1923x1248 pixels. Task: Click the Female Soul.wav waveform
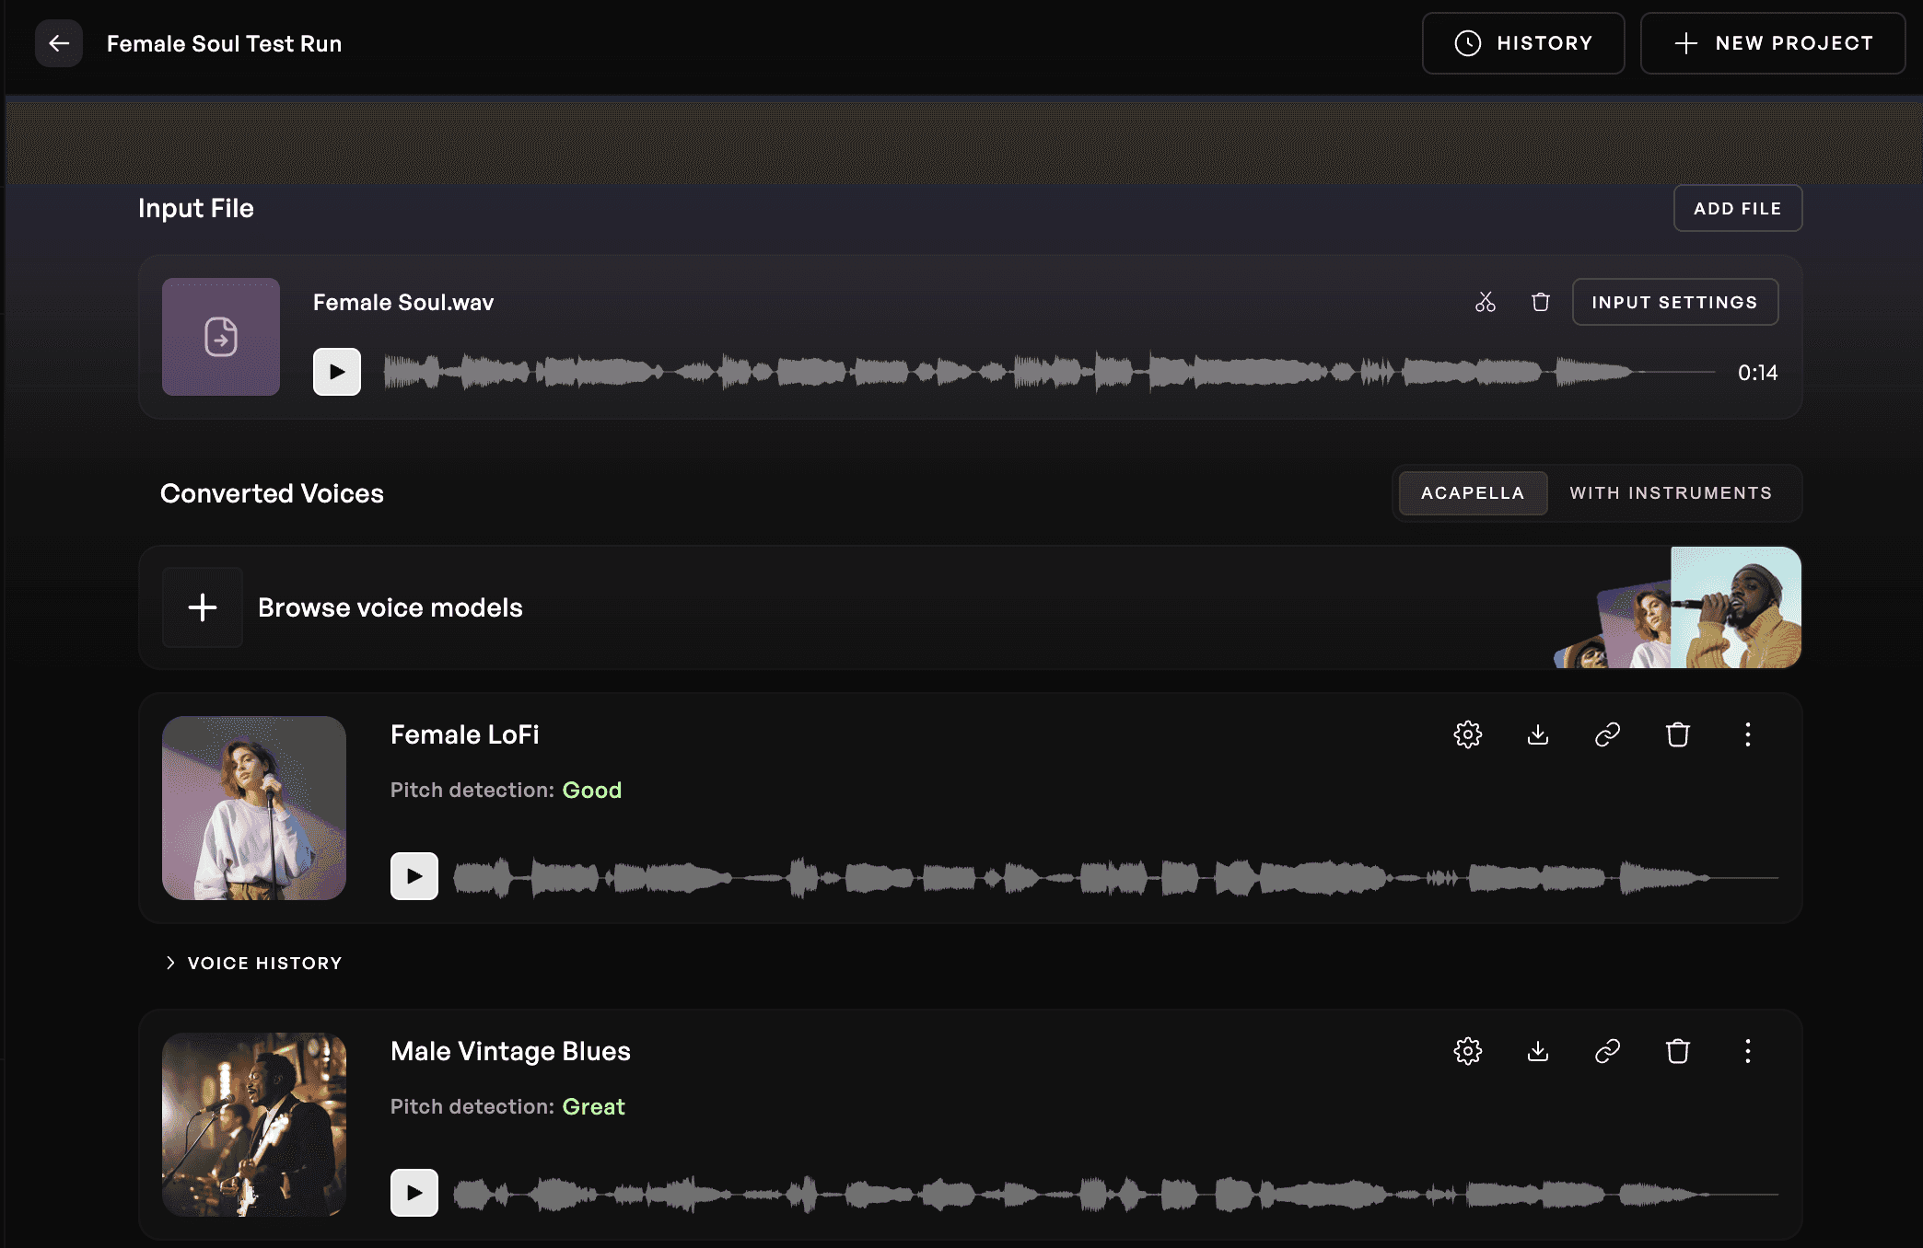pyautogui.click(x=1013, y=372)
